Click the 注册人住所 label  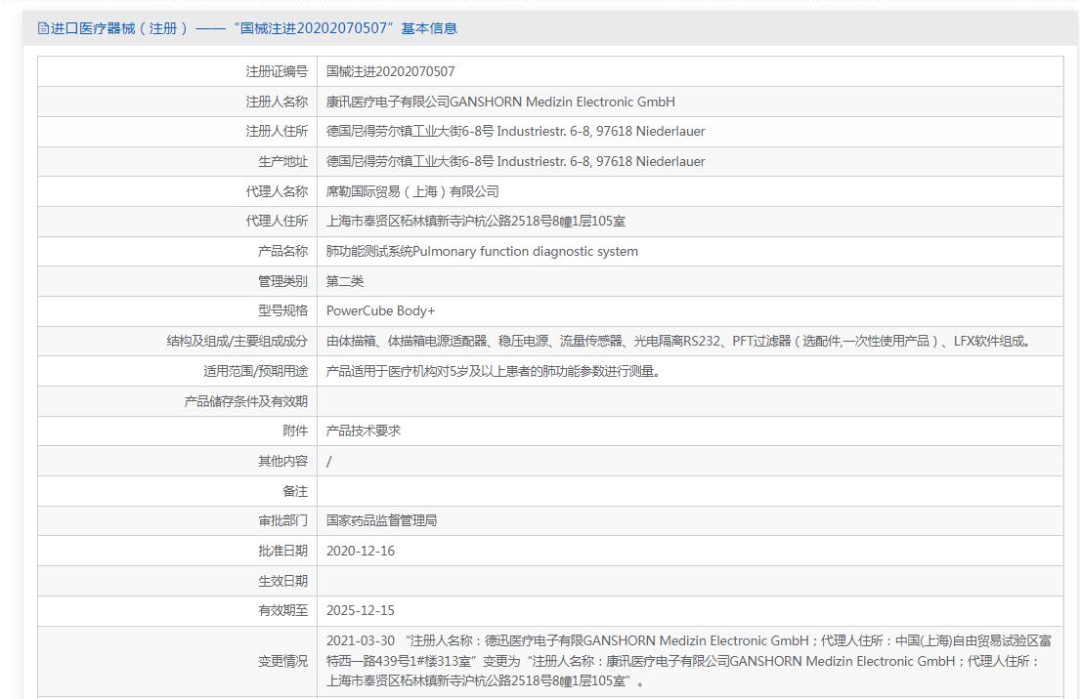tap(277, 132)
